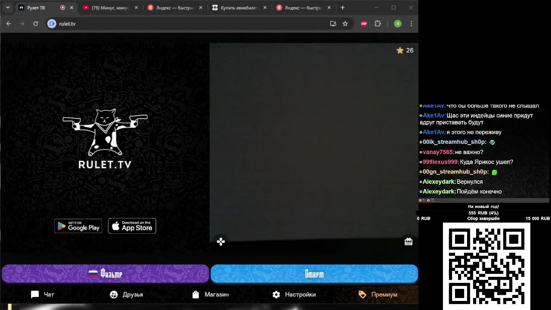Switch to the first Яндекс tab

[175, 8]
